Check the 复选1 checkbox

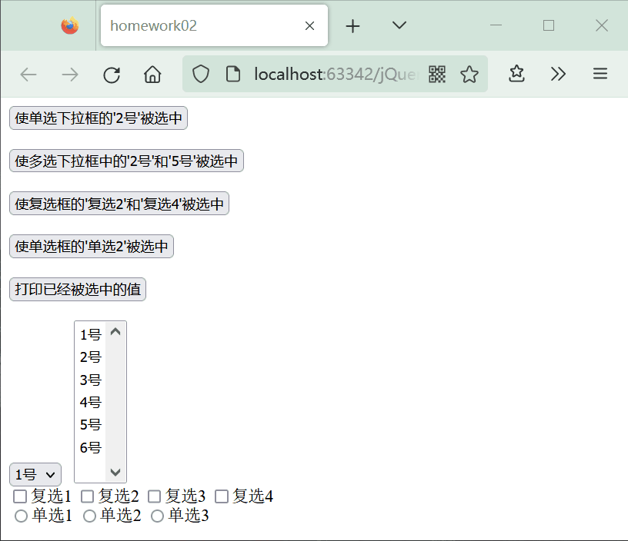[x=20, y=496]
